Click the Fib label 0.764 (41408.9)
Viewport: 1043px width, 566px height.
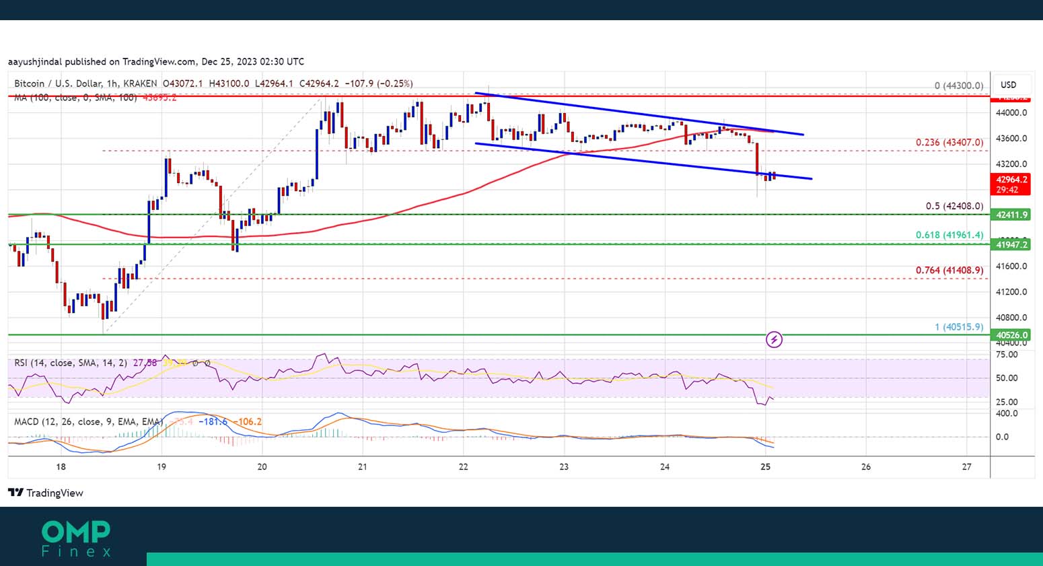(x=949, y=270)
